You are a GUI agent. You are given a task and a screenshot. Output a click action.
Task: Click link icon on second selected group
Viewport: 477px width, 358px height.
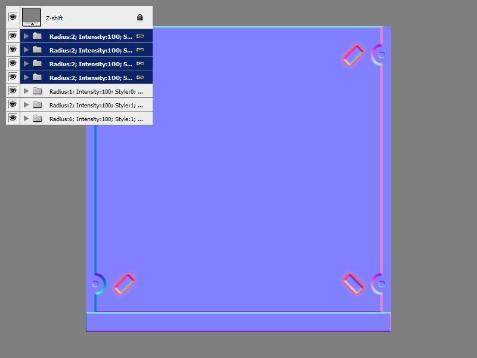(140, 50)
